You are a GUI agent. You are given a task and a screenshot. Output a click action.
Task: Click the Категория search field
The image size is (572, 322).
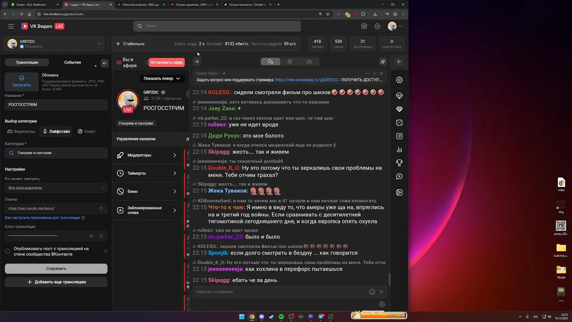tap(56, 153)
